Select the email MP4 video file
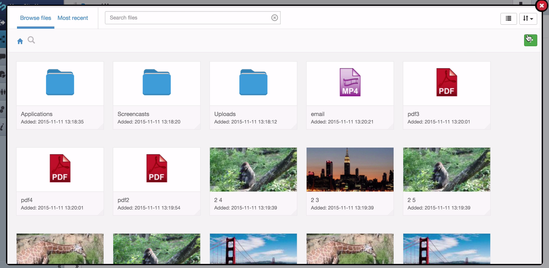549x268 pixels. pyautogui.click(x=350, y=83)
